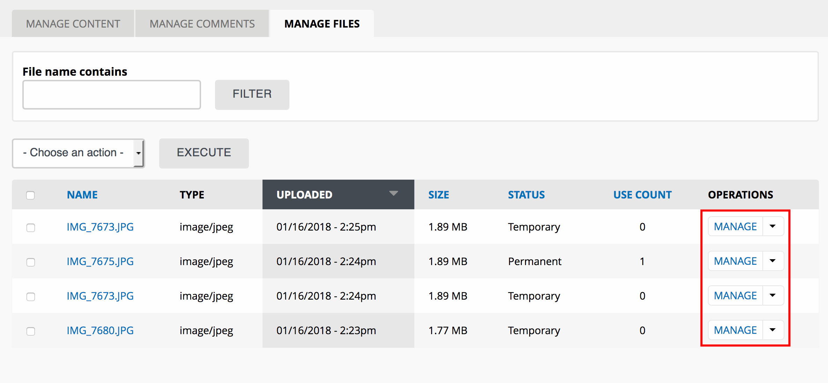The height and width of the screenshot is (383, 828).
Task: Open operations dropdown arrow for IMG_7673.JPG top row
Action: pos(772,226)
